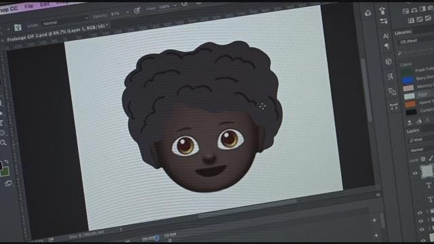Select the orange library color swatch
Screen dimensions: 434x244
[x=410, y=104]
